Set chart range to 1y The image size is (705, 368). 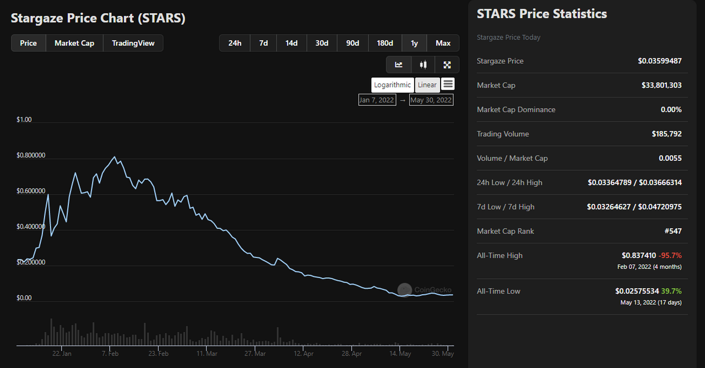[x=414, y=43]
